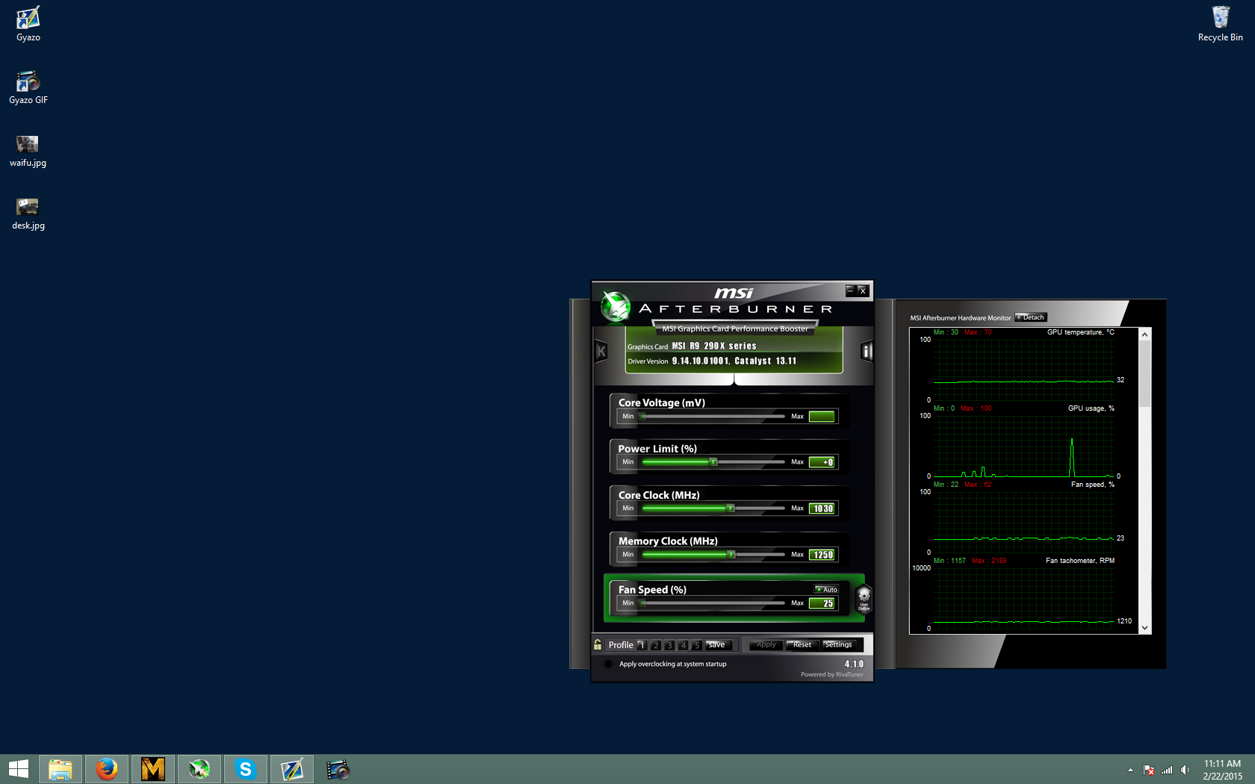
Task: Minimize the MSI Afterburner window
Action: click(850, 290)
